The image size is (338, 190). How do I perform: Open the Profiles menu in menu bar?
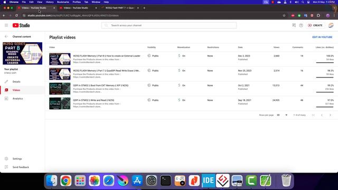coord(77,2)
